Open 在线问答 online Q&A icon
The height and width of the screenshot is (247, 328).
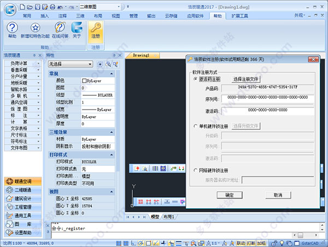[x=60, y=27]
